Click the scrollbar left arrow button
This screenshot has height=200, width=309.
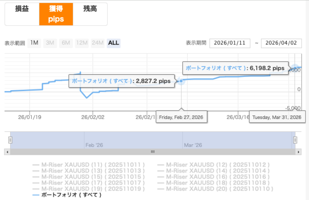(x=7, y=152)
